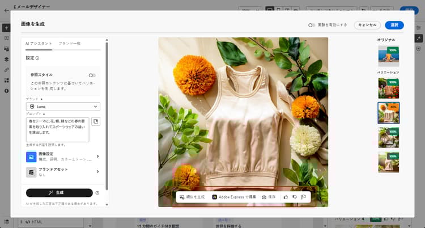Screen dimensions: 425x228
Task: Open the Luma brand dropdown
Action: tap(63, 107)
